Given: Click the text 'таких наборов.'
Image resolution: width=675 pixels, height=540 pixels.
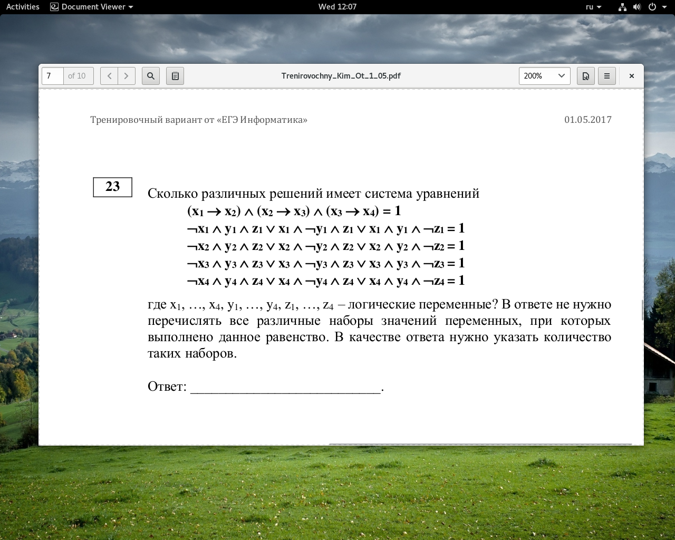Looking at the screenshot, I should point(192,353).
